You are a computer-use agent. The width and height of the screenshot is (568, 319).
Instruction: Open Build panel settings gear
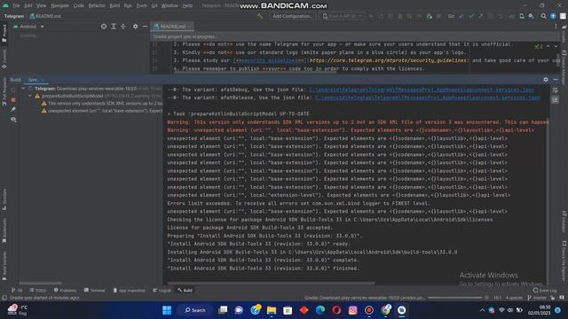click(x=546, y=80)
